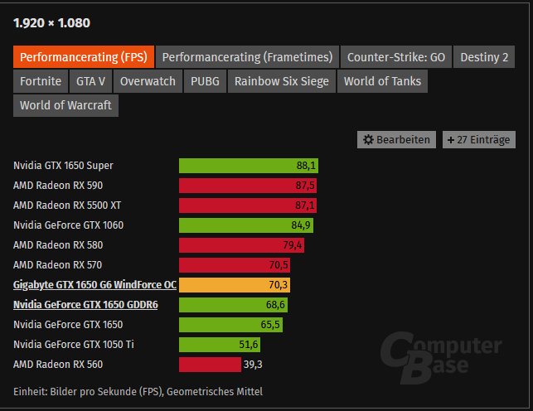
Task: Click the 39,3 value of RX 560
Action: coord(253,365)
